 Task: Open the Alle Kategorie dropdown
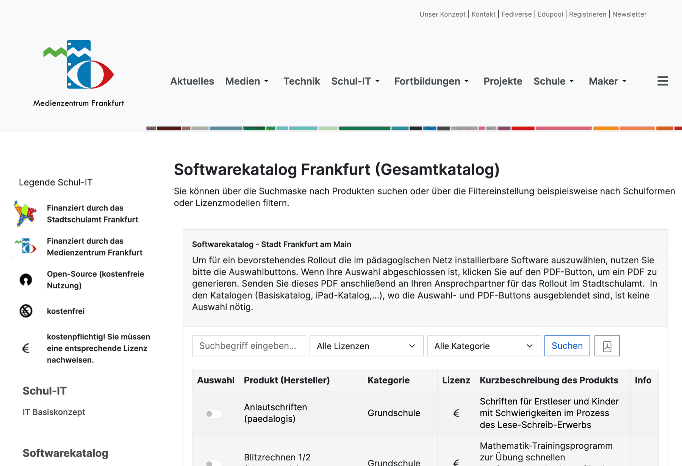(x=484, y=346)
